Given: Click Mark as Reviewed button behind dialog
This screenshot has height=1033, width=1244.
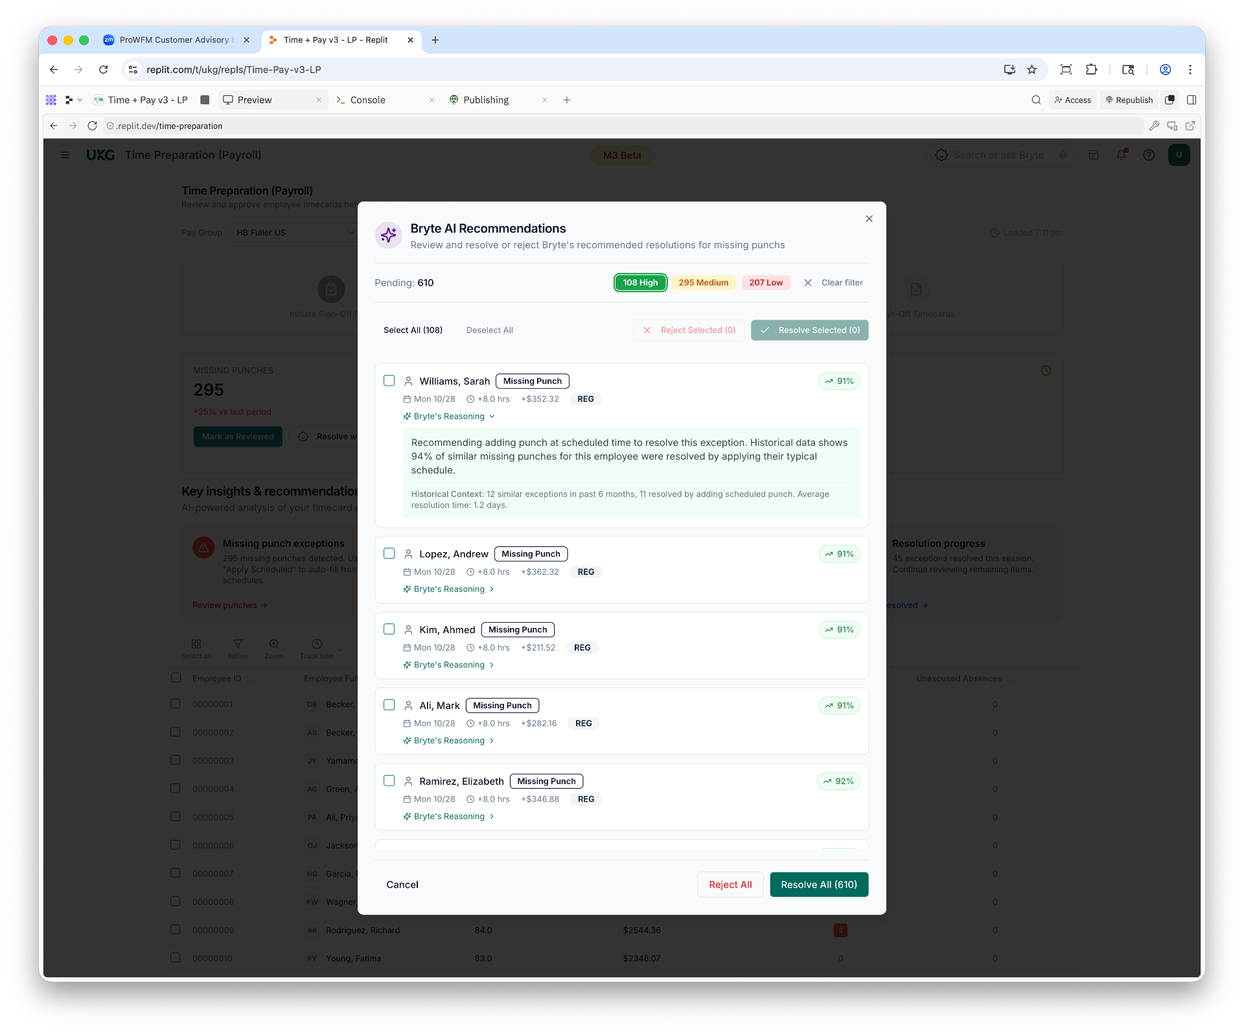Looking at the screenshot, I should click(x=238, y=436).
